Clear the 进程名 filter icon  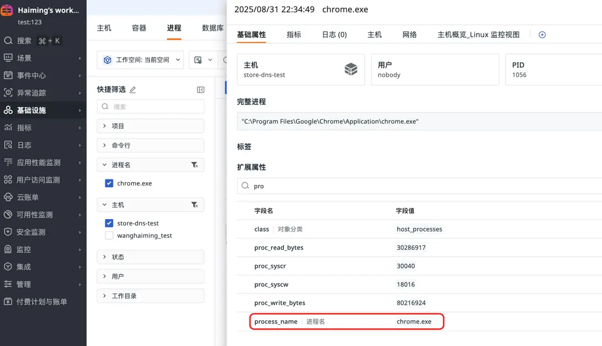195,165
